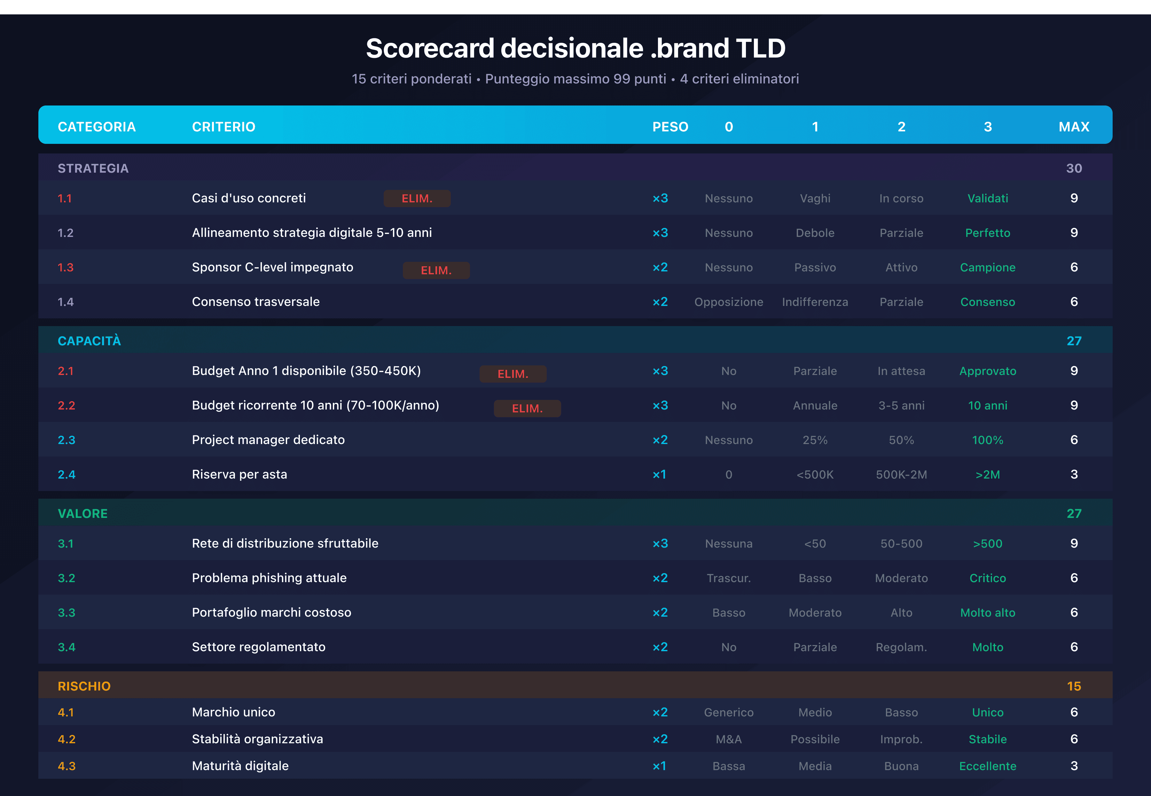The width and height of the screenshot is (1151, 796).
Task: Select Critico rating for Problema phishing attuale
Action: click(987, 578)
